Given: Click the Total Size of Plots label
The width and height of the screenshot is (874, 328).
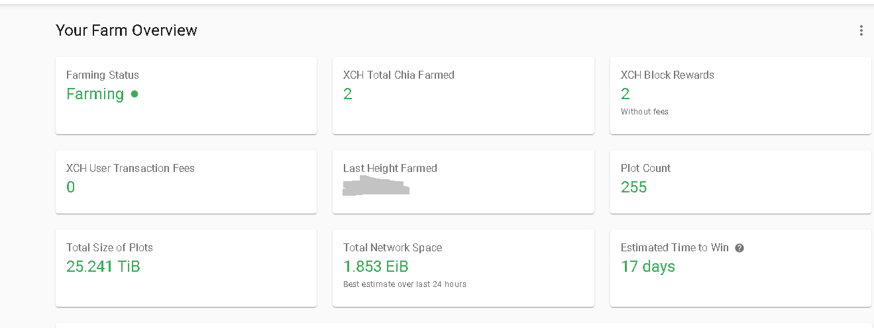Looking at the screenshot, I should pyautogui.click(x=109, y=248).
